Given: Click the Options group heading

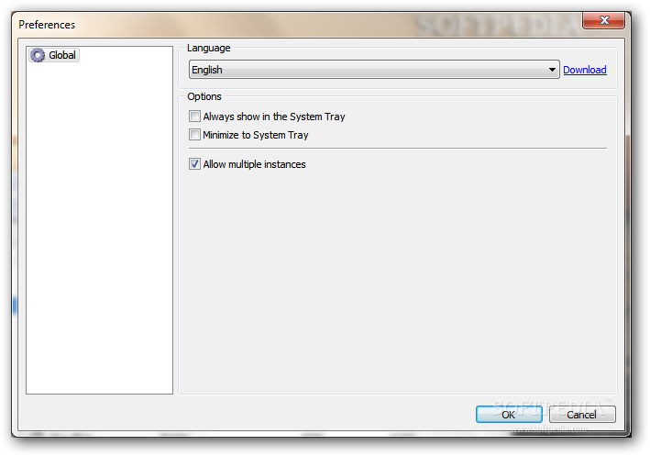Looking at the screenshot, I should pos(204,96).
